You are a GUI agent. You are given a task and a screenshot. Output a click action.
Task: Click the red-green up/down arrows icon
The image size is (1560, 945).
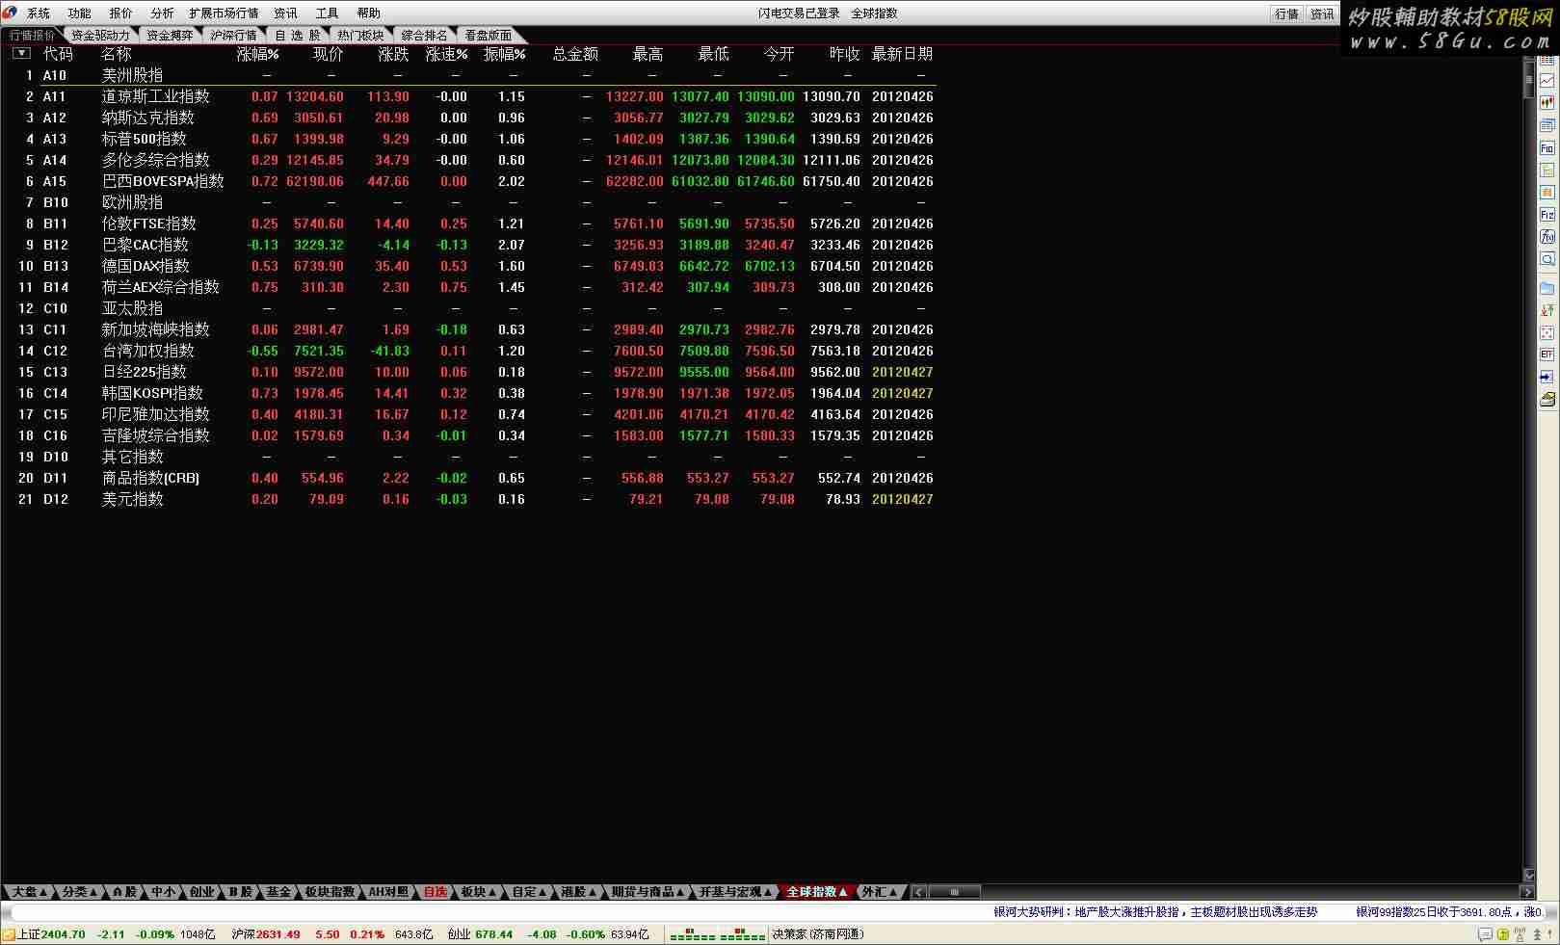coord(1547,310)
